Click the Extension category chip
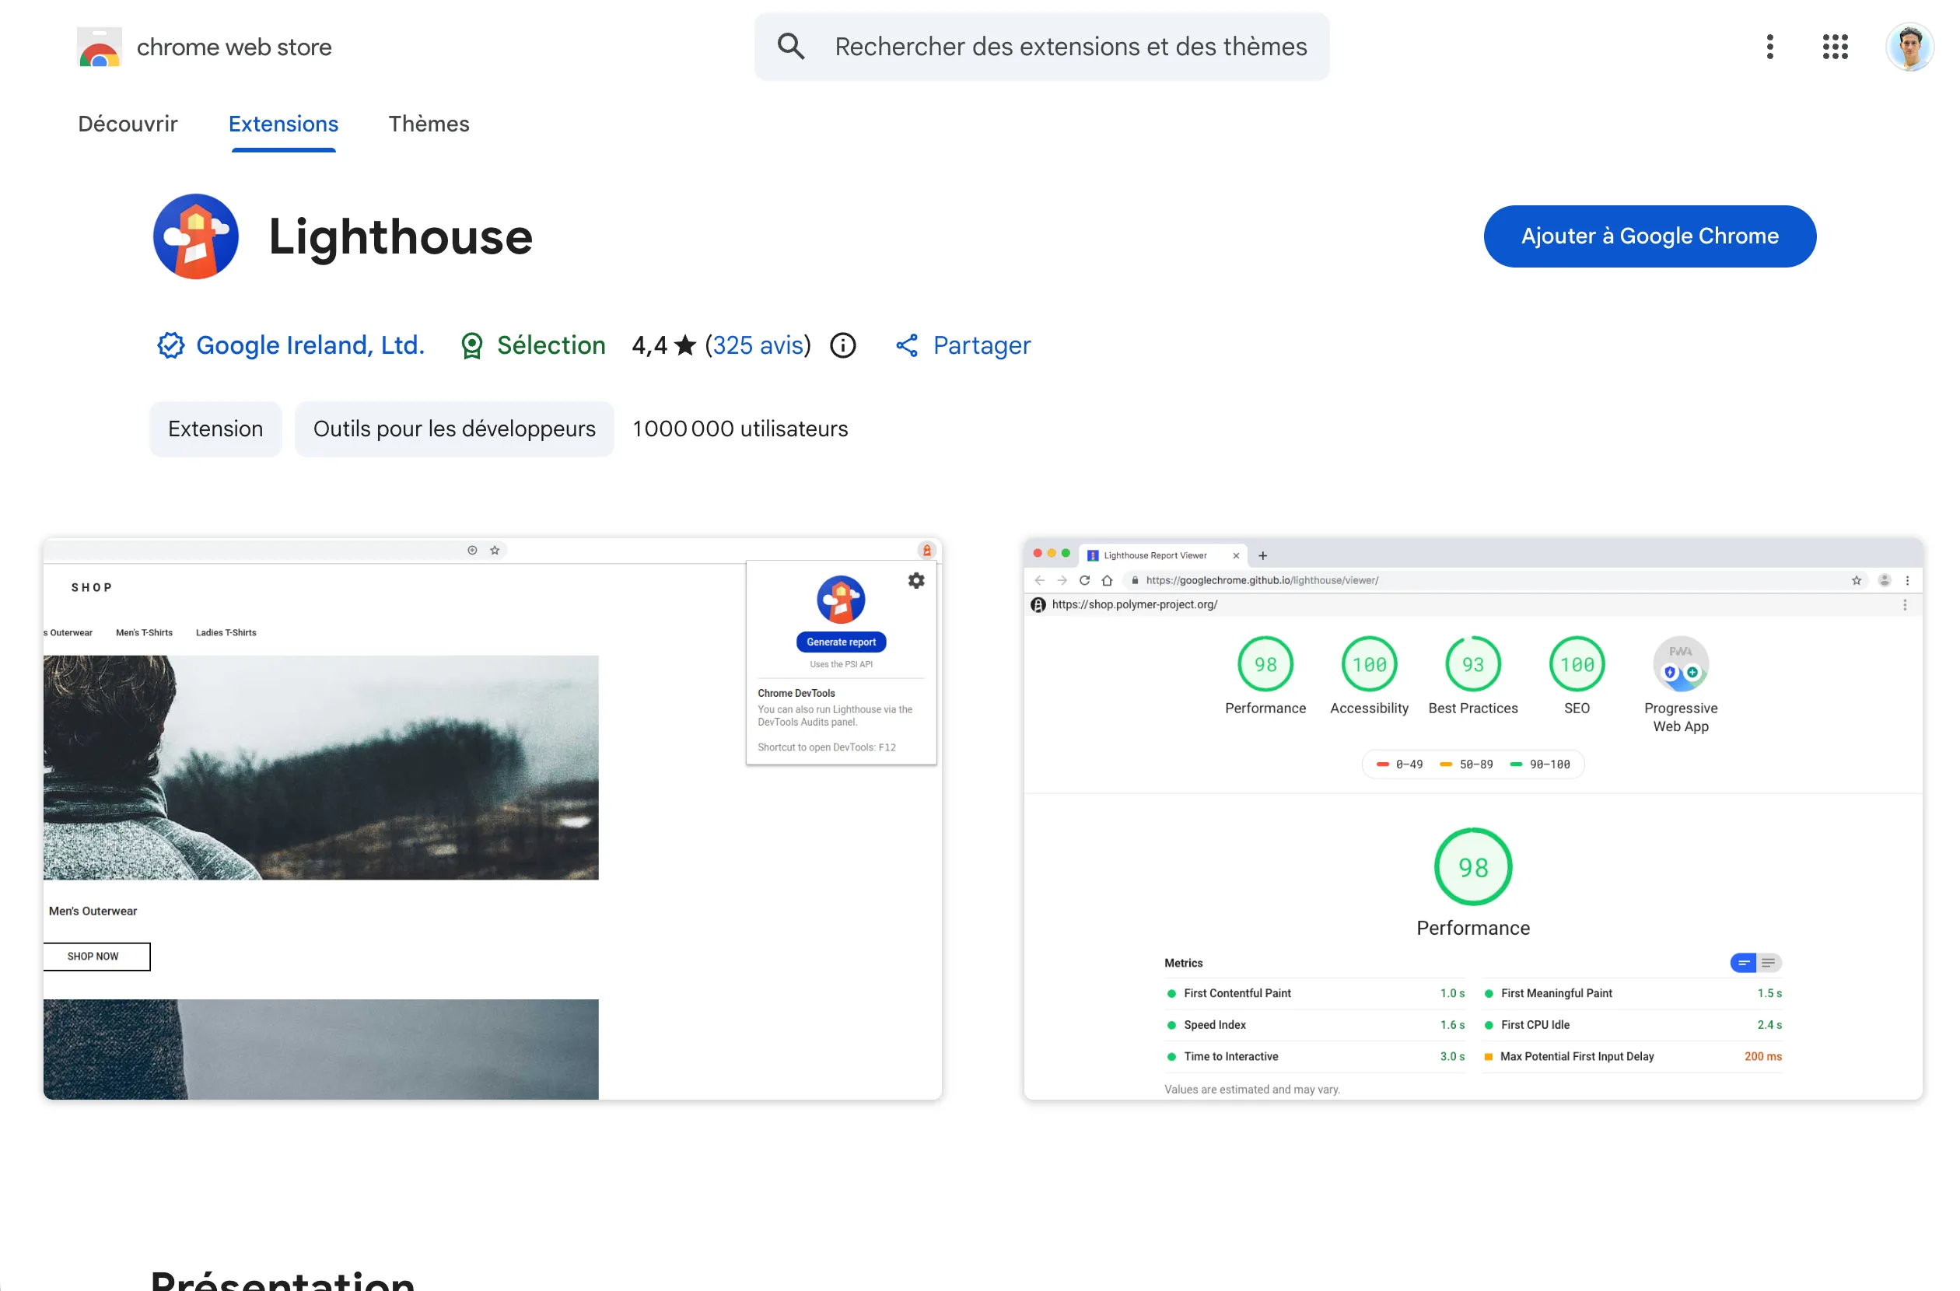The image size is (1960, 1291). point(215,429)
